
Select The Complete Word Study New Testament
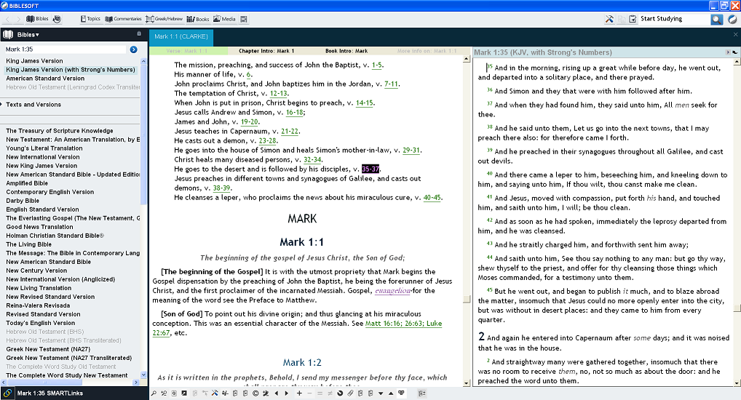67,375
